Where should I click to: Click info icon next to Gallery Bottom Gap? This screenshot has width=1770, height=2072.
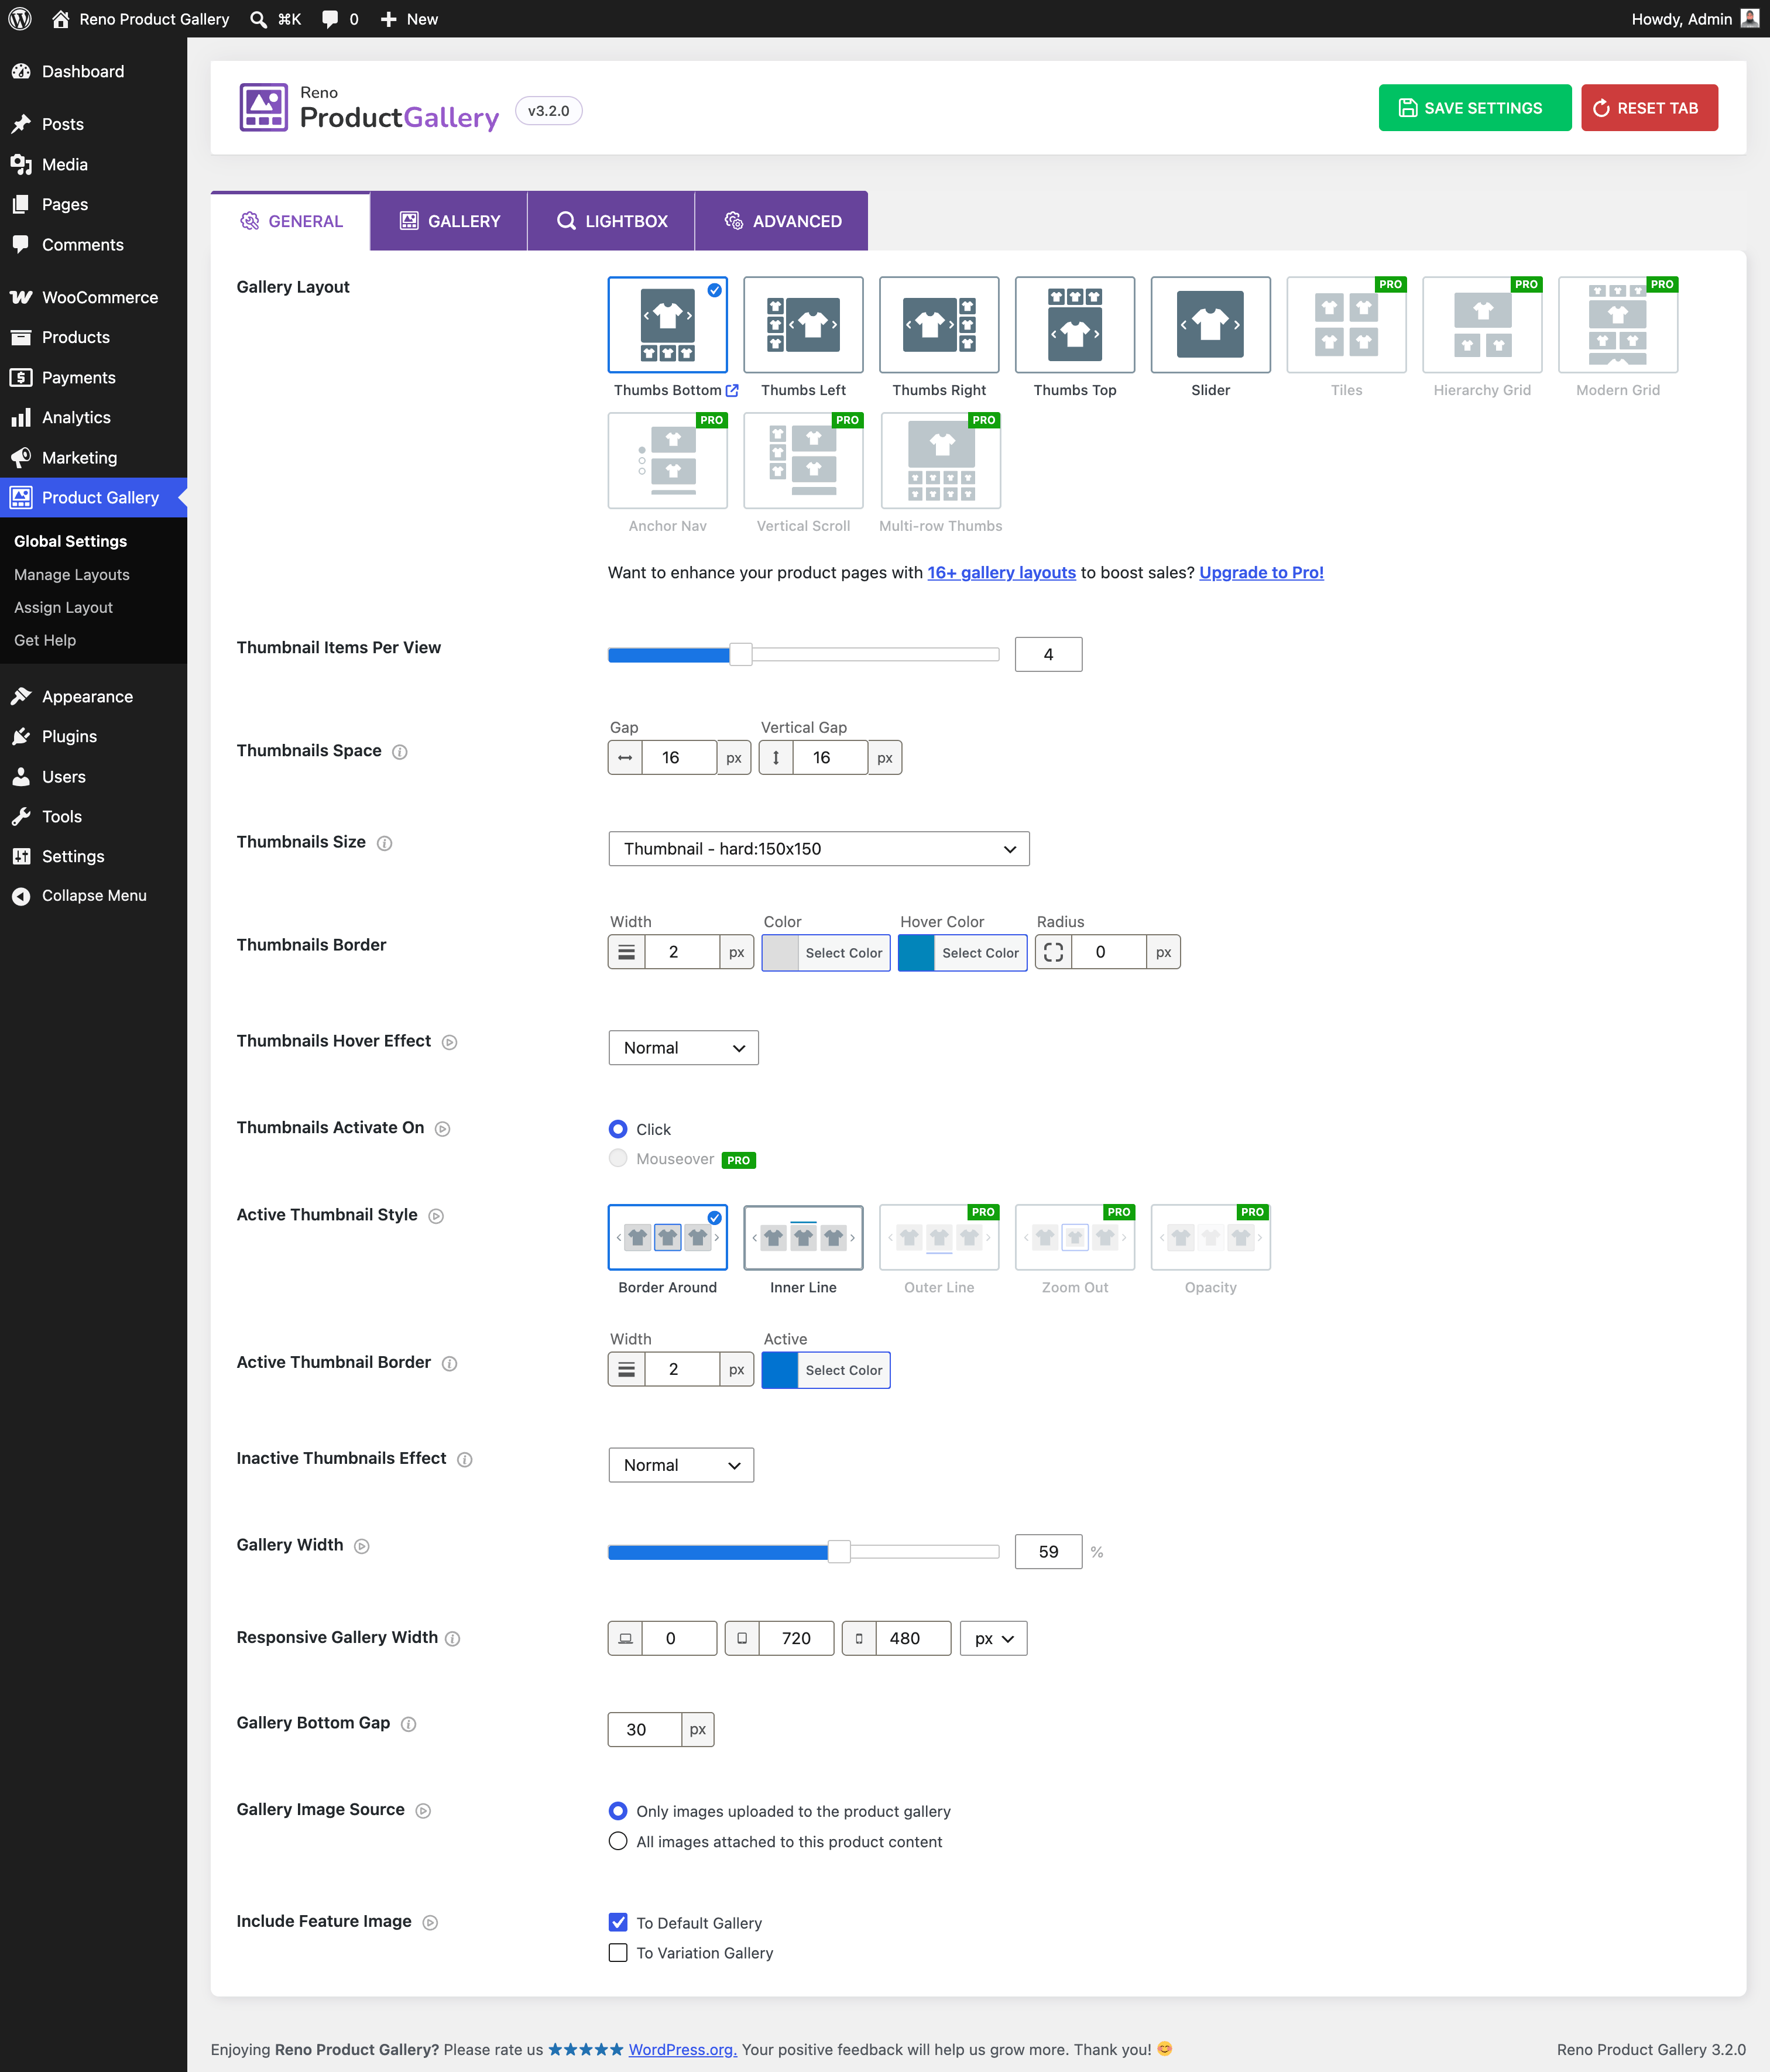click(408, 1724)
